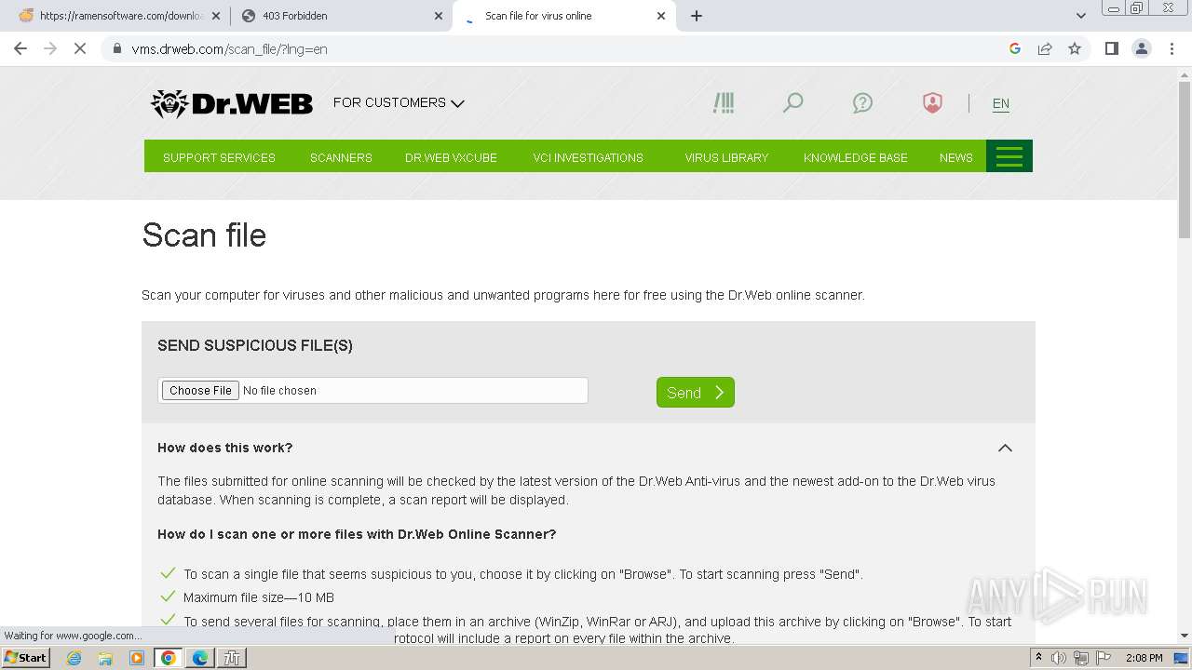Open Windows Start menu

pyautogui.click(x=26, y=657)
